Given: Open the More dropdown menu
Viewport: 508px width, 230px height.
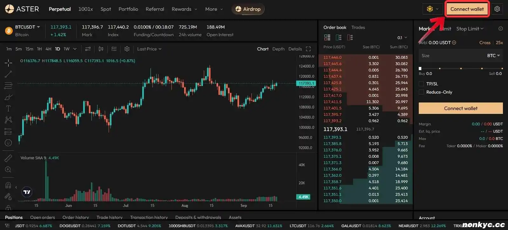Looking at the screenshot, I should click(x=214, y=9).
